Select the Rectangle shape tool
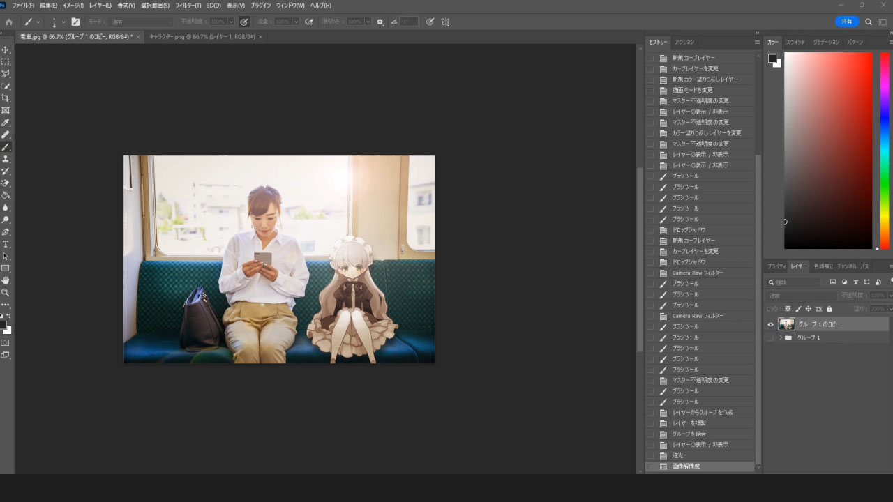893x502 pixels. click(x=6, y=268)
